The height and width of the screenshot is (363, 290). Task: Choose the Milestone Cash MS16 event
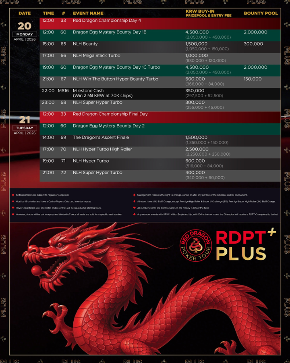click(x=88, y=91)
